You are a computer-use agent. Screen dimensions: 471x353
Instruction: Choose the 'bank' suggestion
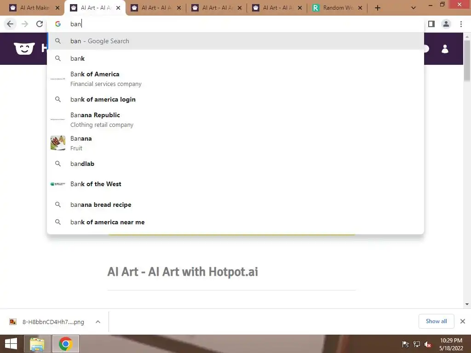click(x=235, y=58)
